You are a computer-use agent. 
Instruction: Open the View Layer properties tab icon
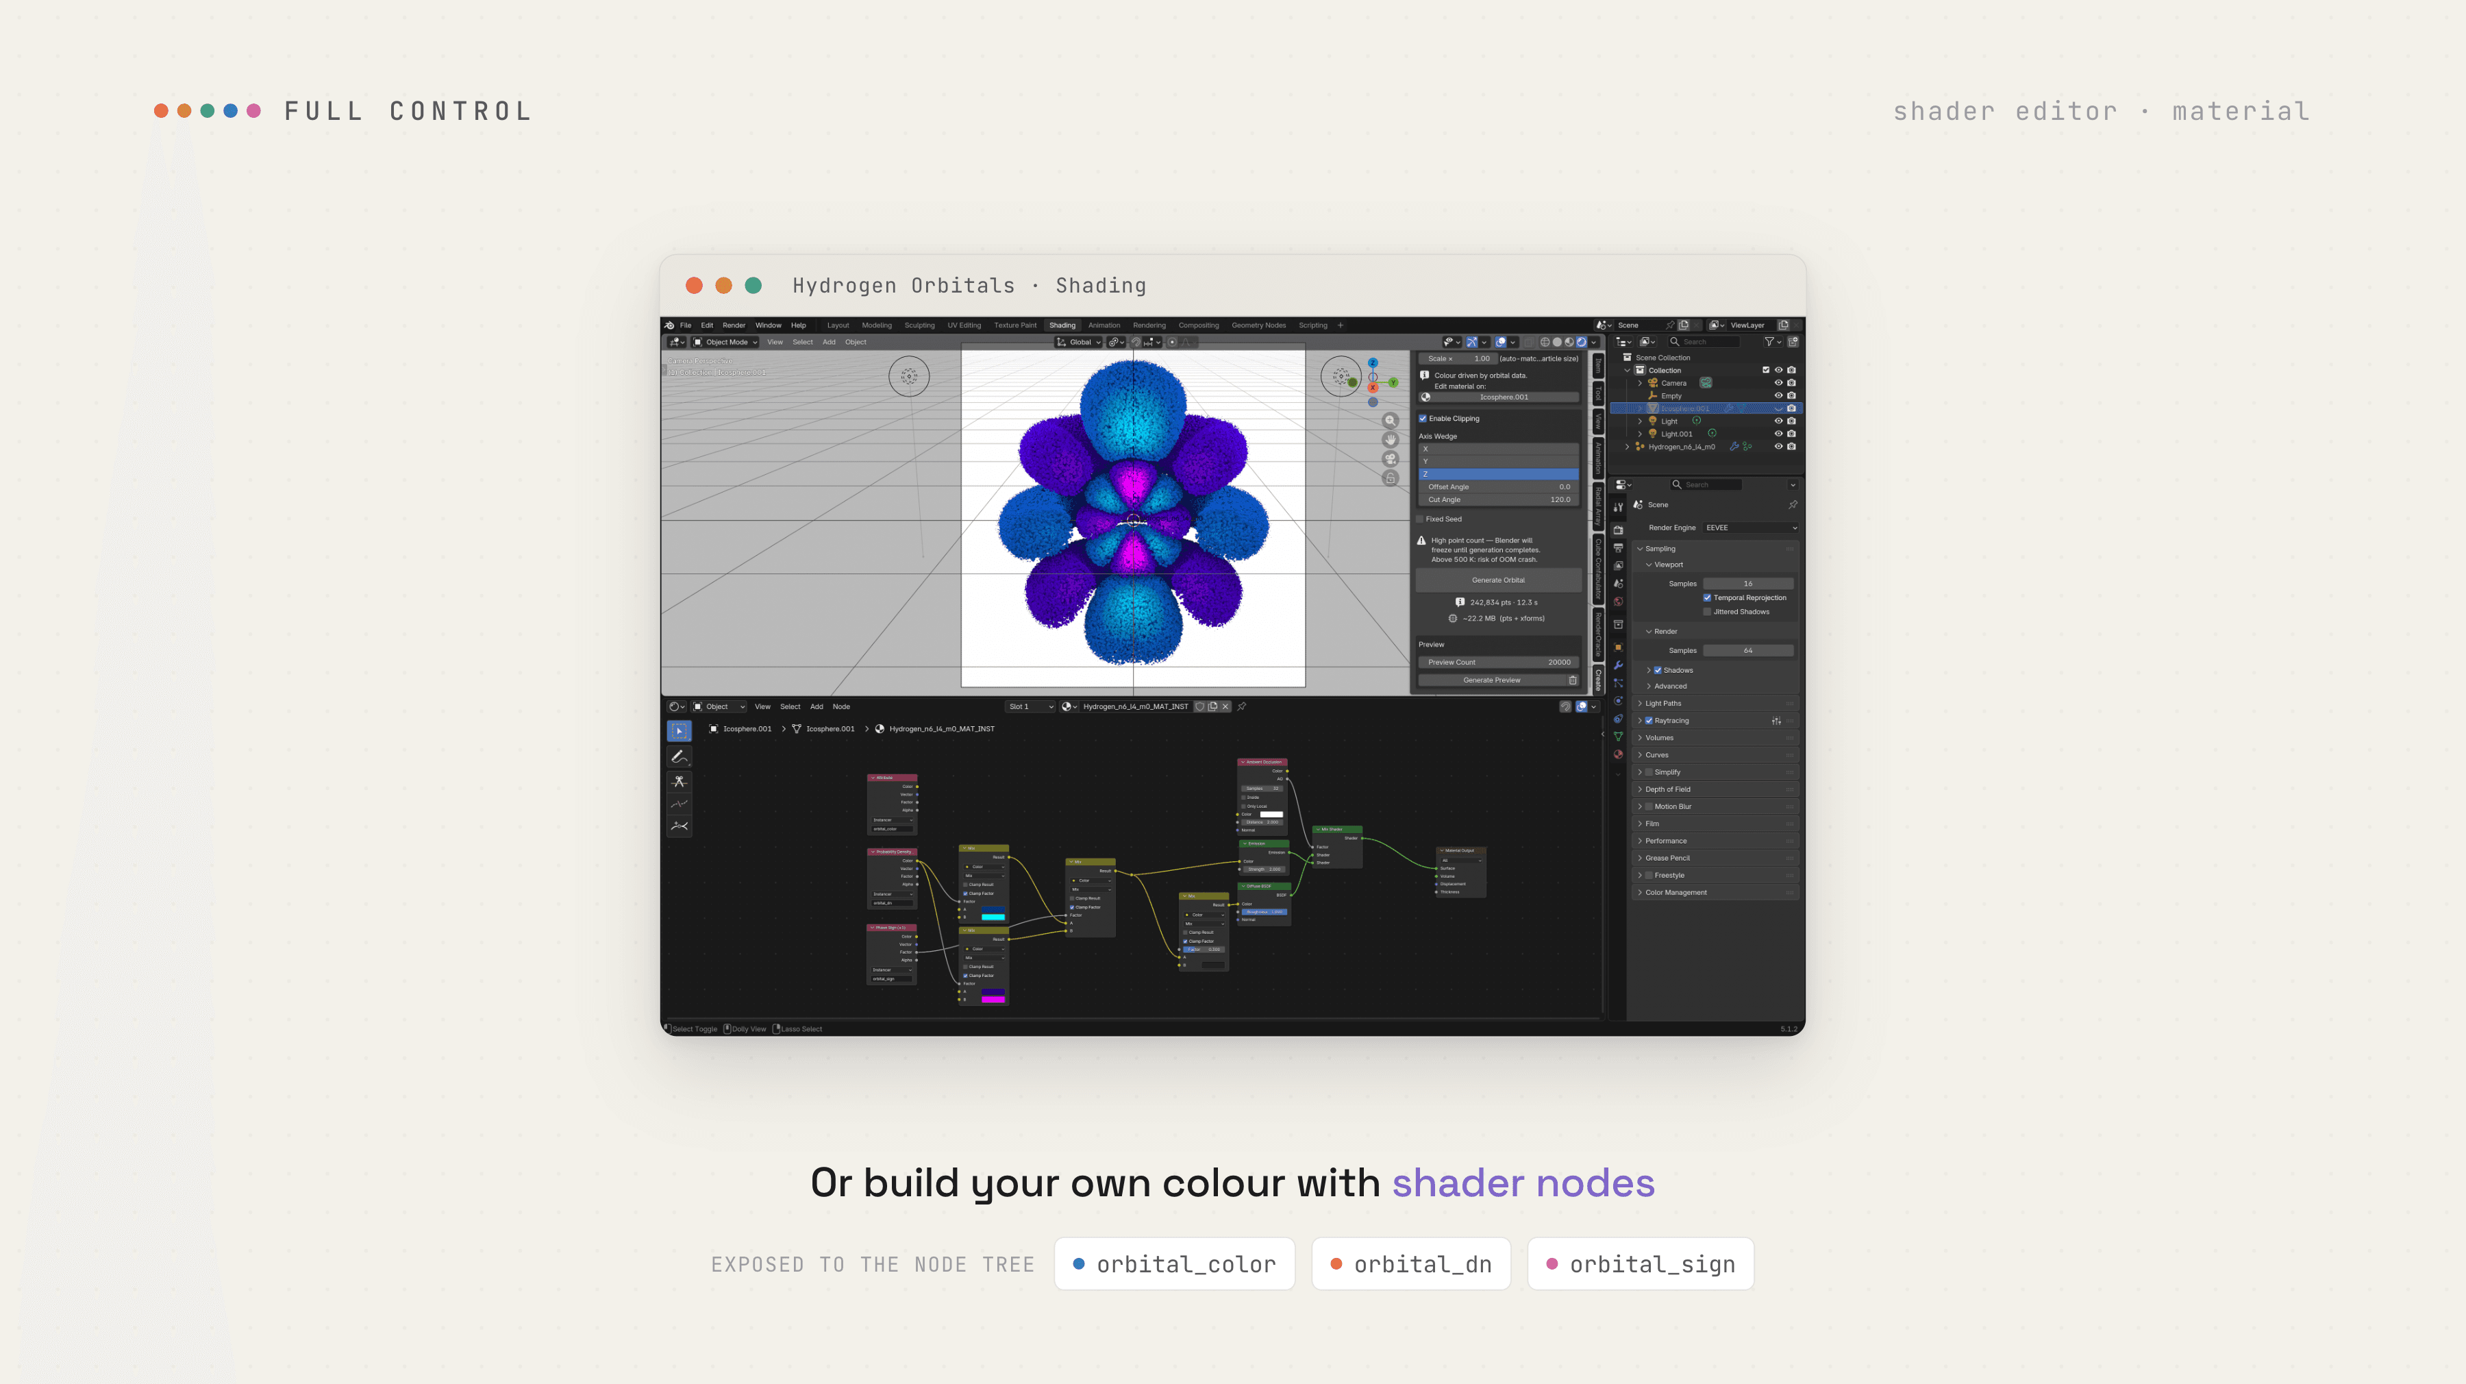[1618, 565]
